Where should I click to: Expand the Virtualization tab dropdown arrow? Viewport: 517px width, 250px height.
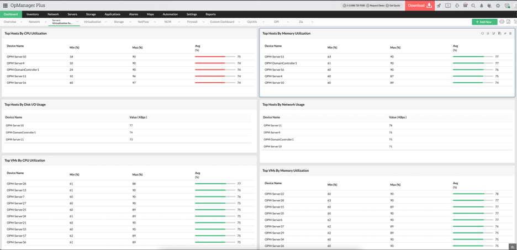[x=107, y=22]
